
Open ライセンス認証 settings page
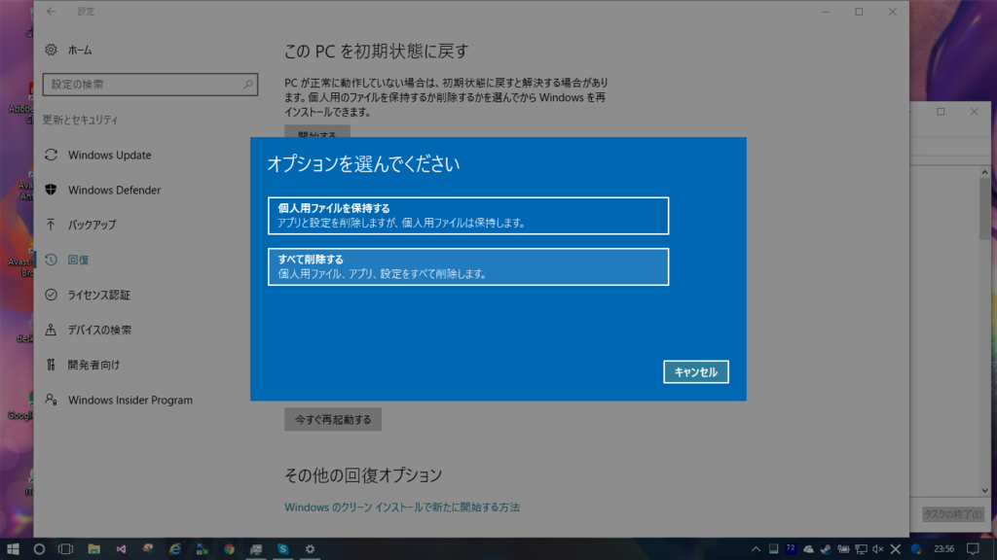(98, 295)
